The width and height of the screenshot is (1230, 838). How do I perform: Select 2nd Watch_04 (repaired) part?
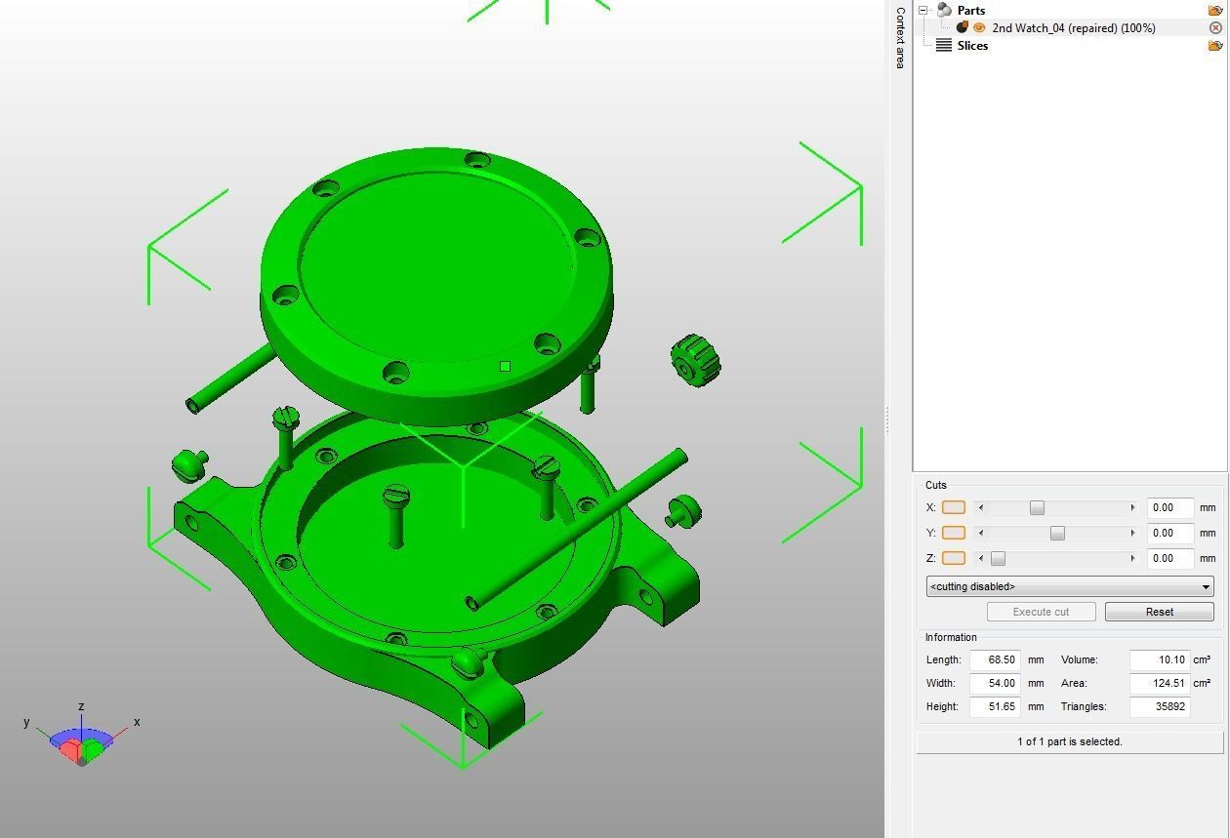point(1074,28)
